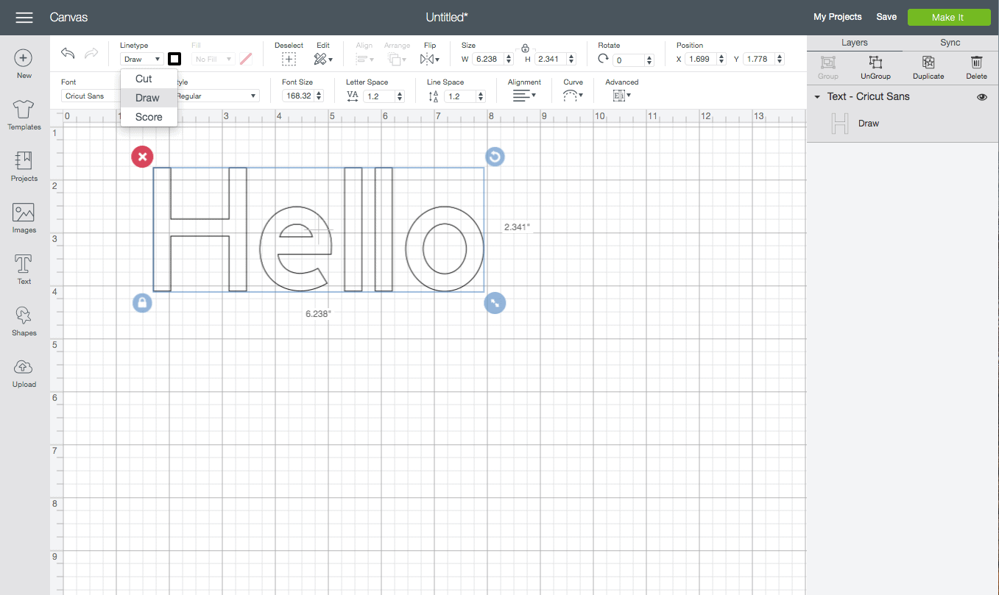Collapse the Text - Cricut Sans layer group
Viewport: 999px width, 595px height.
[x=817, y=97]
